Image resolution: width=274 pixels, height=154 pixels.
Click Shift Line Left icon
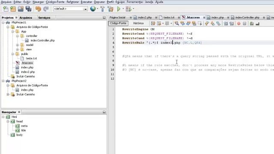point(226,24)
